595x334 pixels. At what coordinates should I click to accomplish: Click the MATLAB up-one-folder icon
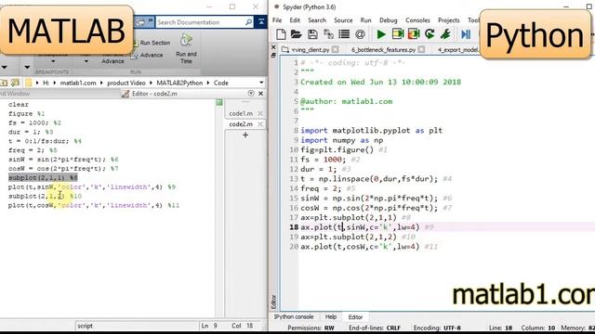4,83
